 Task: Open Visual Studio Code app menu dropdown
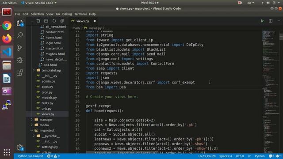click(x=38, y=3)
